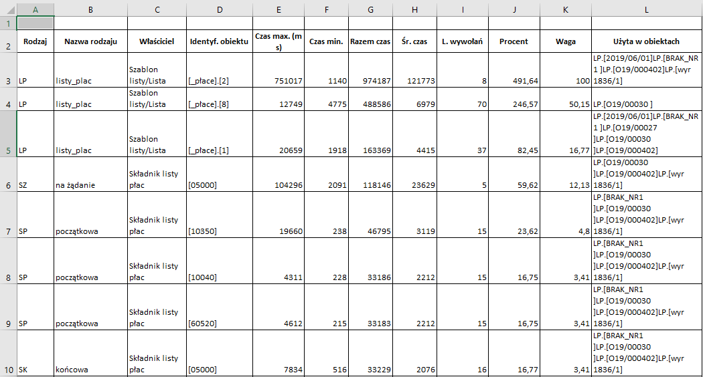Image resolution: width=703 pixels, height=377 pixels.
Task: Click the 'Właściciel' header cell
Action: (x=157, y=41)
